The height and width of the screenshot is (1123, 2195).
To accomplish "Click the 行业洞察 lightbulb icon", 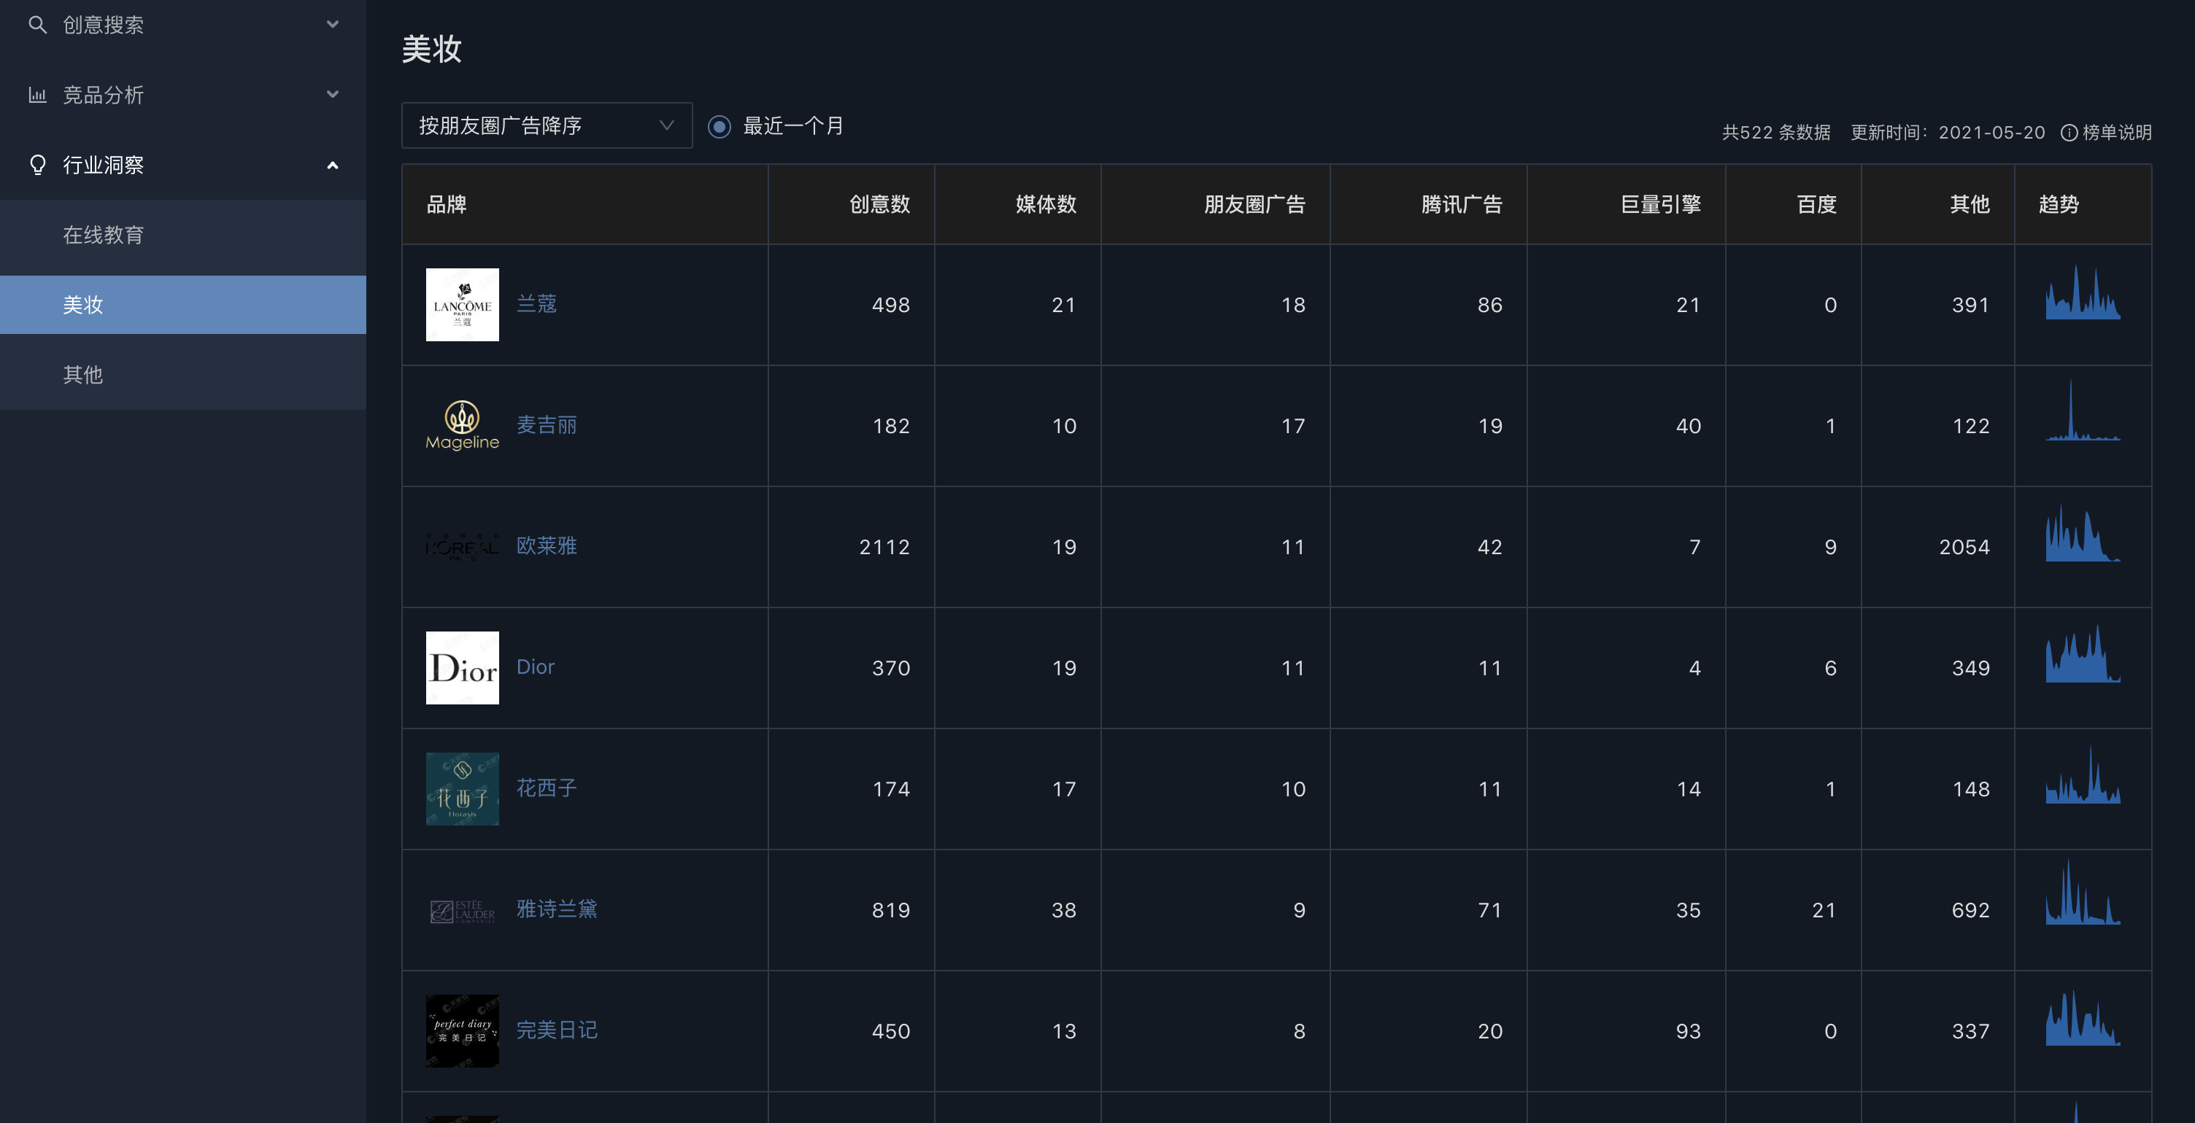I will (x=36, y=164).
